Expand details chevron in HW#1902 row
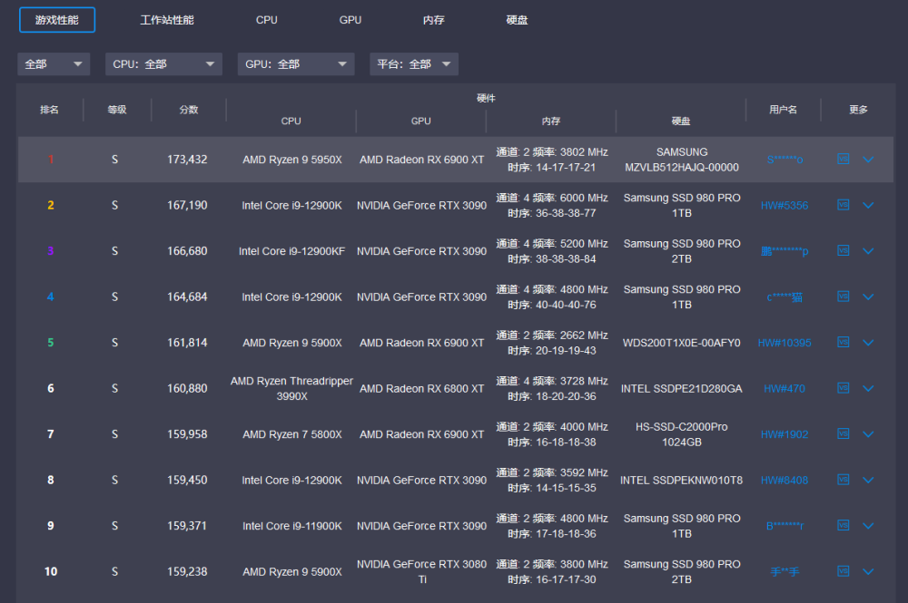Viewport: 908px width, 603px height. pos(868,434)
